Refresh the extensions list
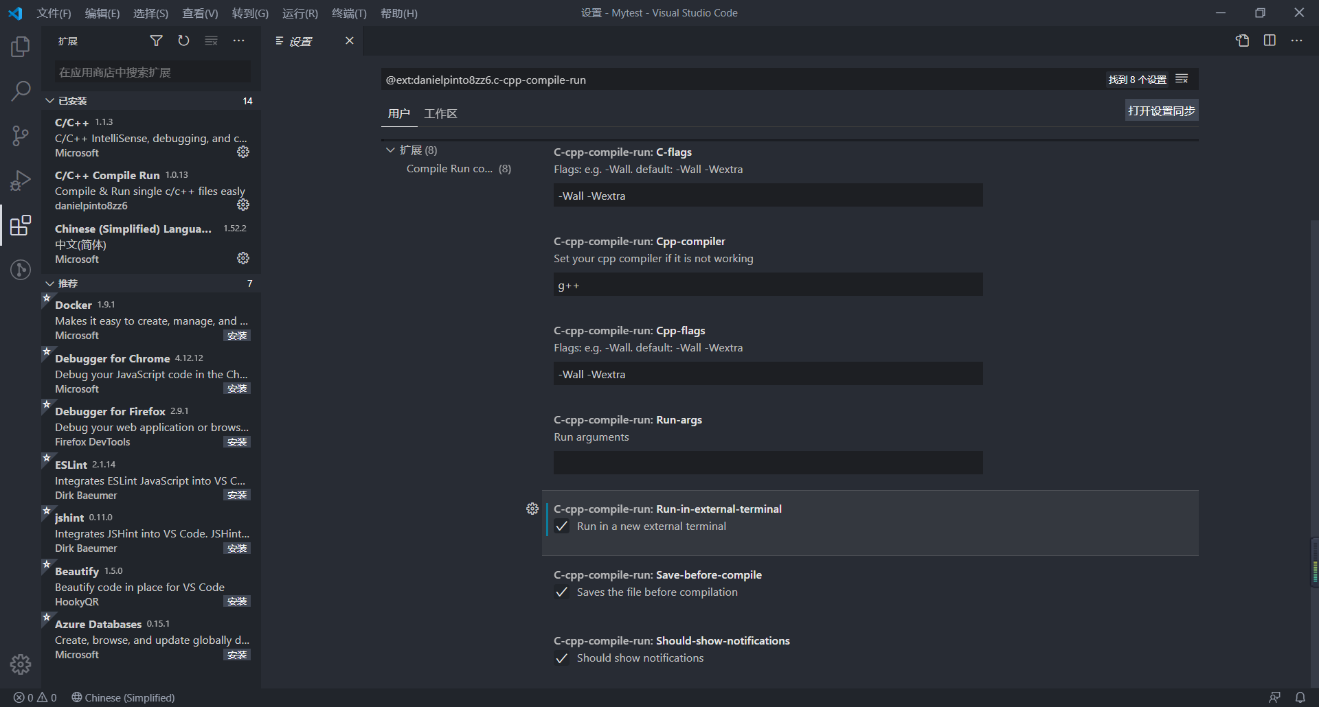Image resolution: width=1319 pixels, height=707 pixels. tap(183, 41)
